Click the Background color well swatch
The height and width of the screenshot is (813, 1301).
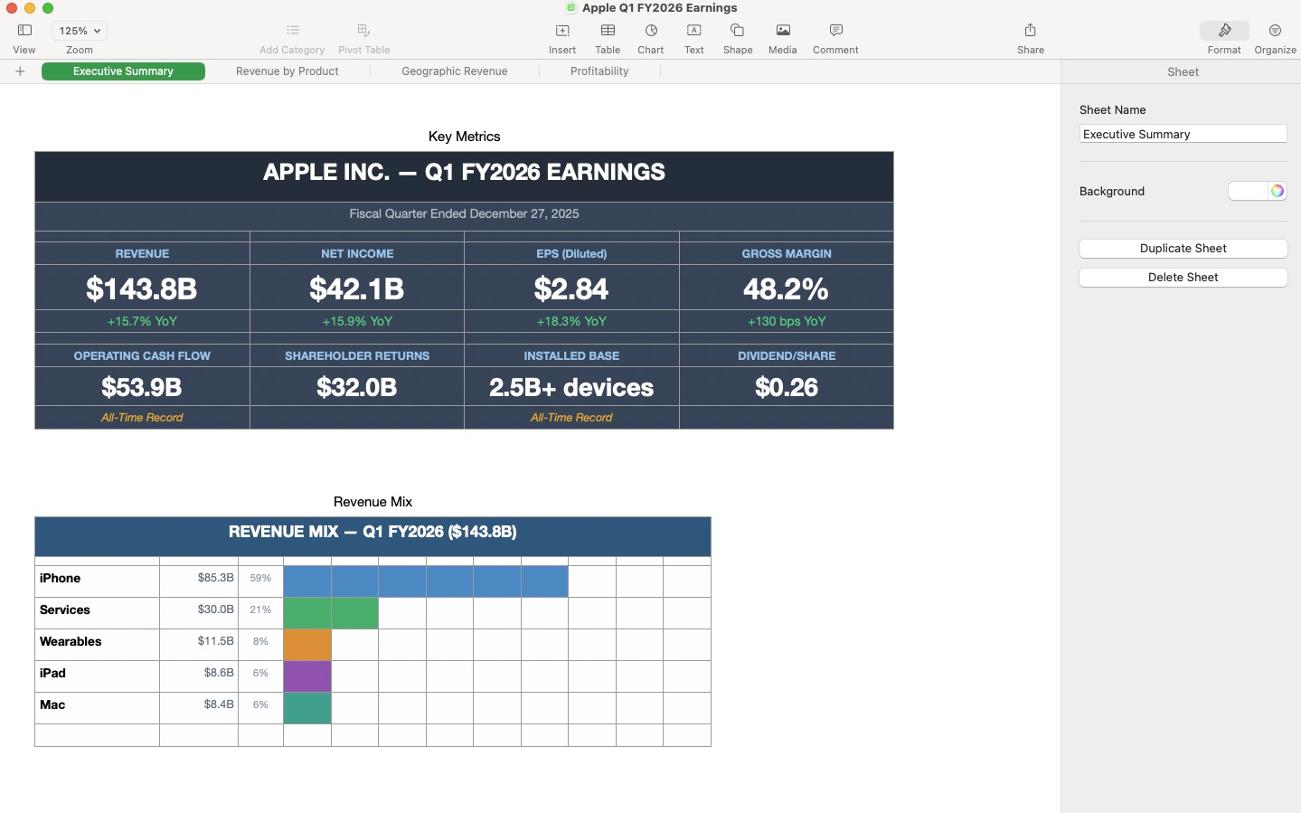(1248, 191)
